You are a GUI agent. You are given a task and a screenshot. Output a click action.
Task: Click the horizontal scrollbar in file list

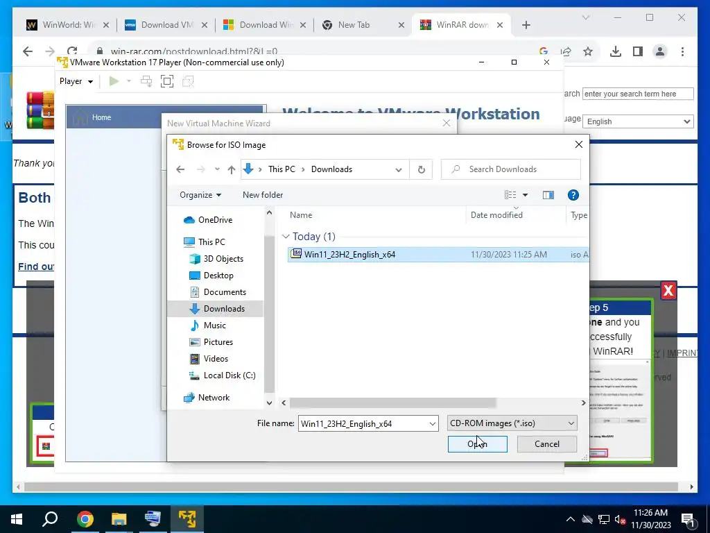(x=392, y=403)
